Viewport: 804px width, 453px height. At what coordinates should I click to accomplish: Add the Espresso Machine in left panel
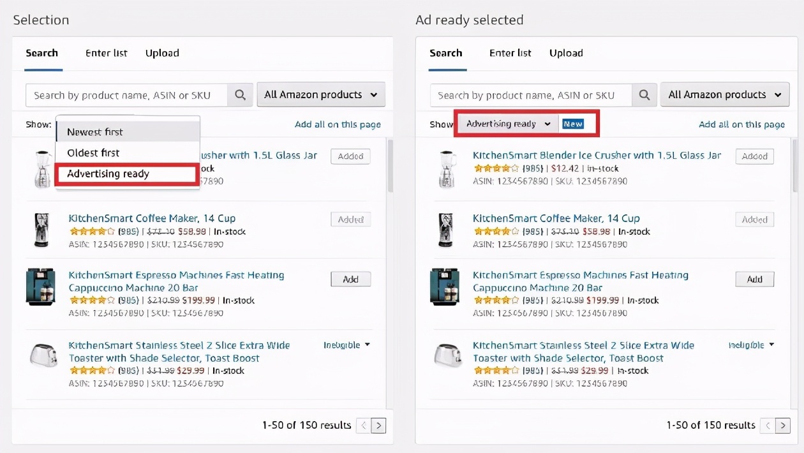(350, 279)
